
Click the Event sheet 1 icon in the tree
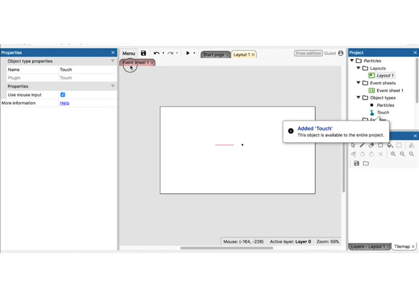coord(371,91)
